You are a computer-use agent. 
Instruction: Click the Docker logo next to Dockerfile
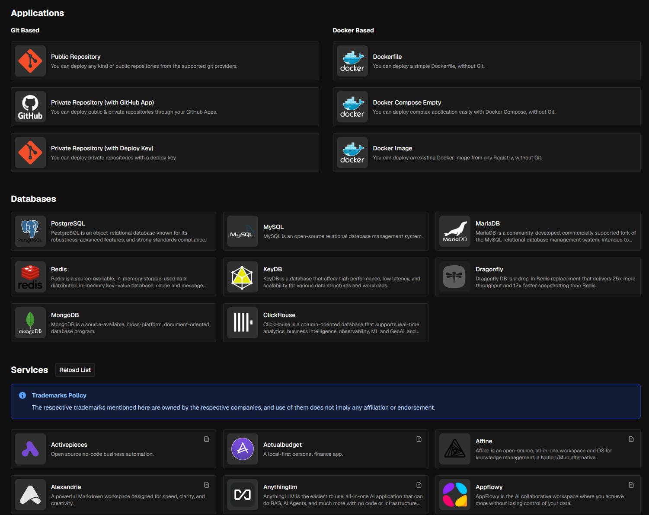click(x=352, y=61)
